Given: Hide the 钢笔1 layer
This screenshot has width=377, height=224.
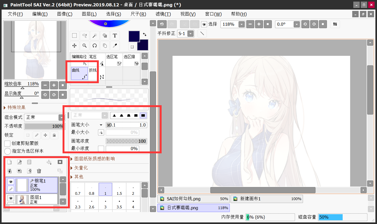Looking at the screenshot, I should pyautogui.click(x=11, y=182).
